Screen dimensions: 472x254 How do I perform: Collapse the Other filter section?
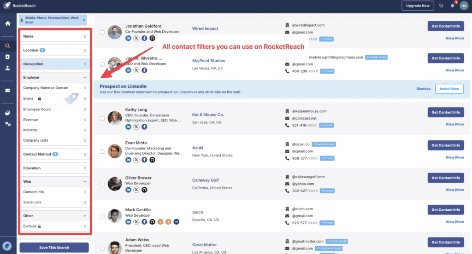pyautogui.click(x=55, y=216)
